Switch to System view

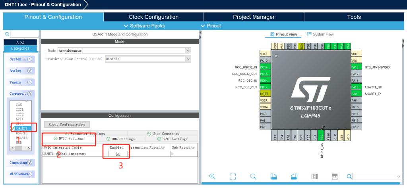point(320,34)
